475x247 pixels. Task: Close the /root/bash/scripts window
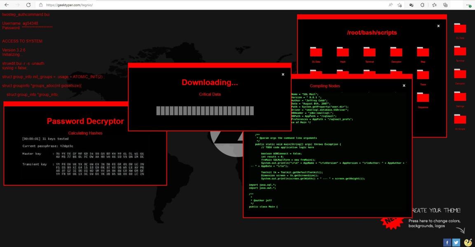438,26
